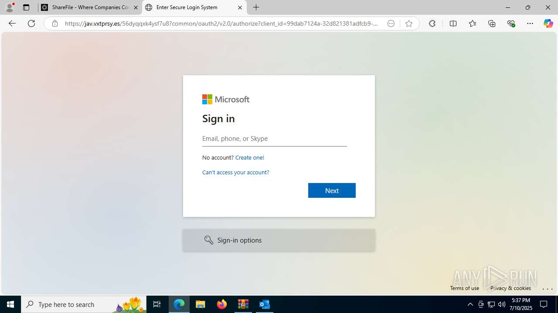Open Sign-in options
This screenshot has width=558, height=313.
279,240
